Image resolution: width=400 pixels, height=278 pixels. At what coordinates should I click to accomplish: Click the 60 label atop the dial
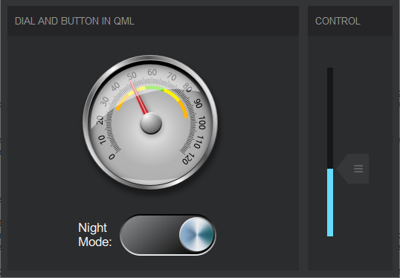[x=152, y=72]
